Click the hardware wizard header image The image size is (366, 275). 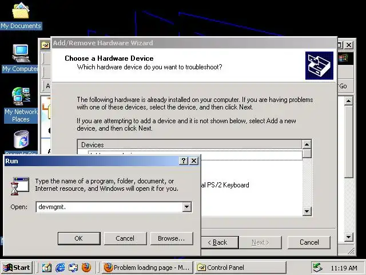[x=319, y=65]
